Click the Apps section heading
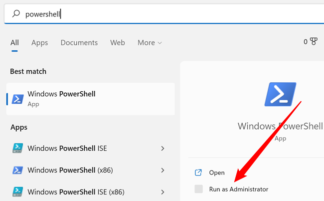The height and width of the screenshot is (201, 324). [x=19, y=127]
